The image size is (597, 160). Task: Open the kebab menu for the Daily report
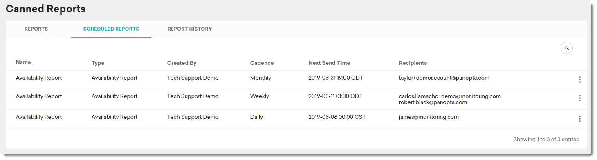[x=580, y=119]
